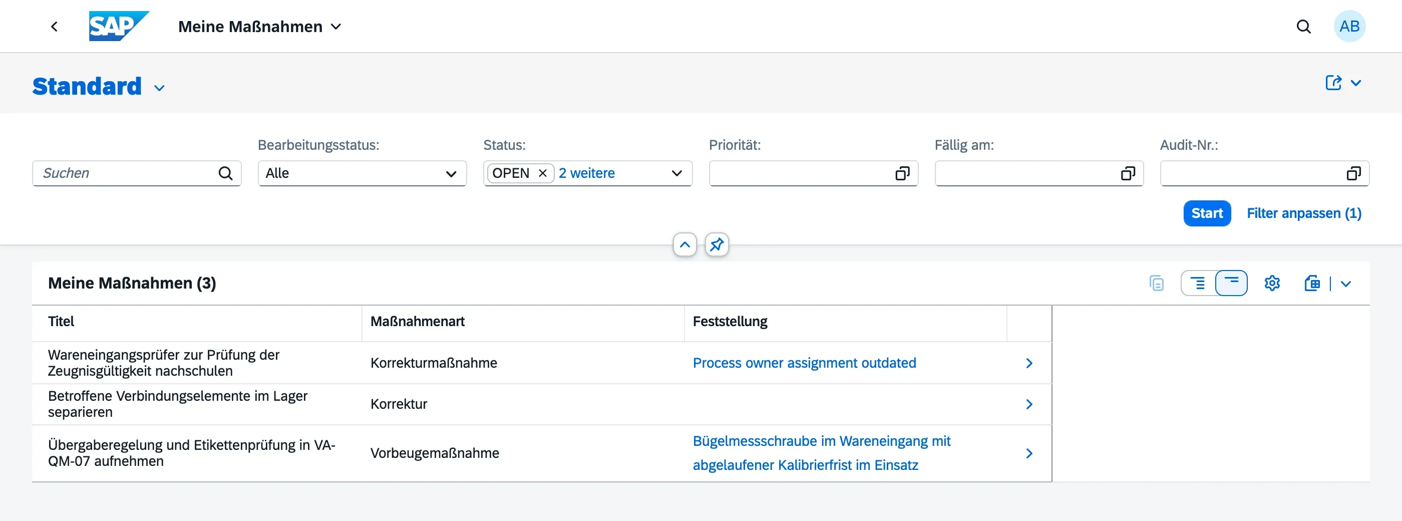This screenshot has height=521, width=1402.
Task: Collapse the filter header bar
Action: pos(684,244)
